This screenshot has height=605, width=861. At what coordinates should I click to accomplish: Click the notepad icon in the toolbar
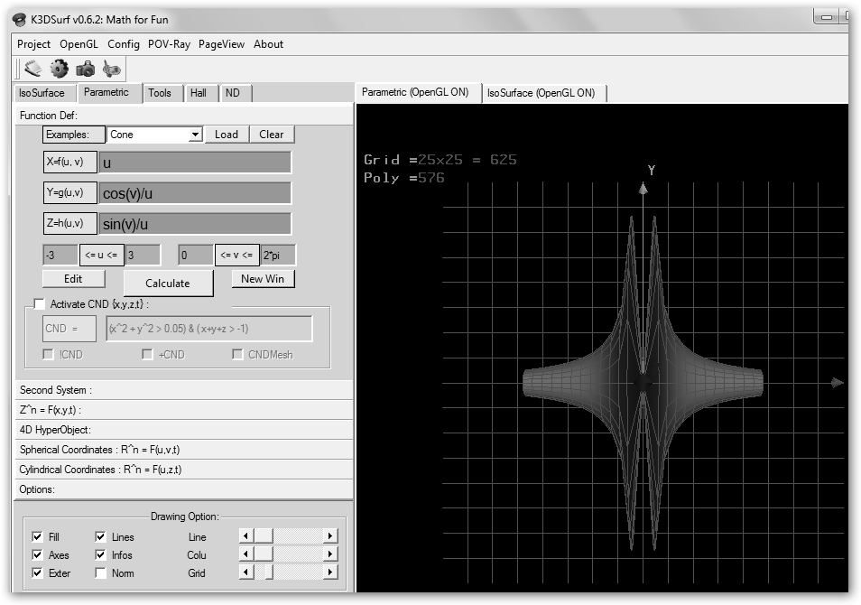[32, 69]
